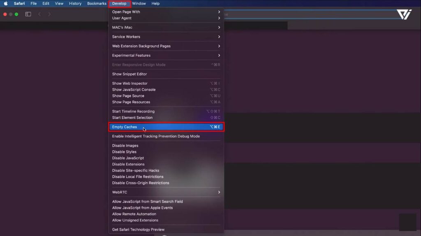Toggle Disable Site-specific Hacks
Viewport: 421px width, 236px height.
(166, 170)
